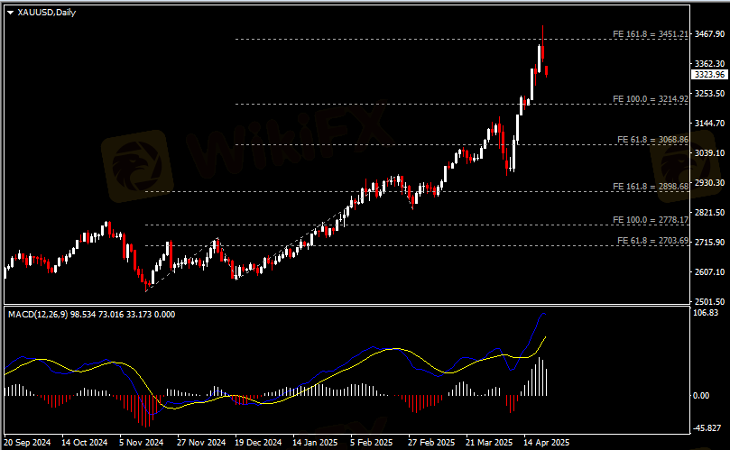The width and height of the screenshot is (730, 450).
Task: Click the 14 Apr 2025 date label
Action: (546, 443)
